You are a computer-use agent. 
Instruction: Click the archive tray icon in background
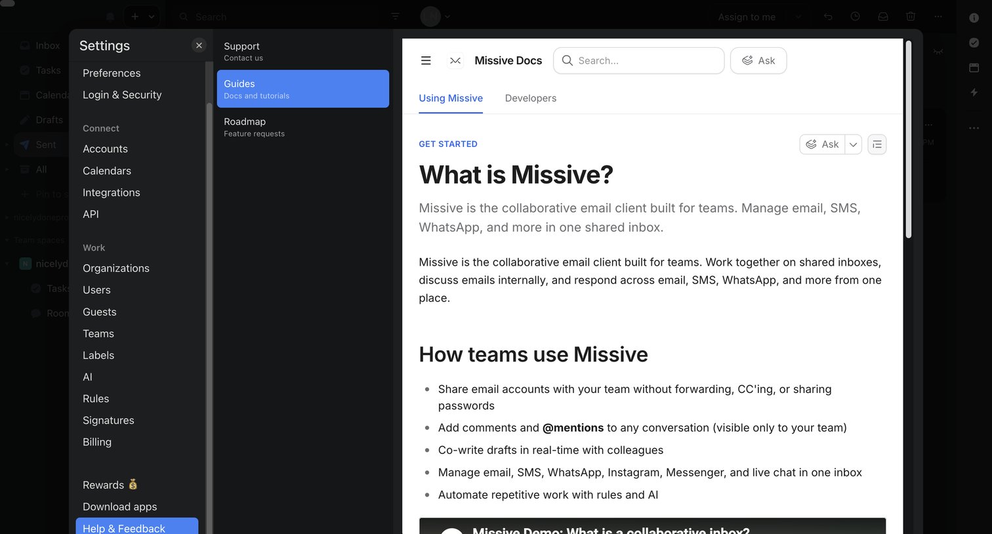pyautogui.click(x=883, y=16)
